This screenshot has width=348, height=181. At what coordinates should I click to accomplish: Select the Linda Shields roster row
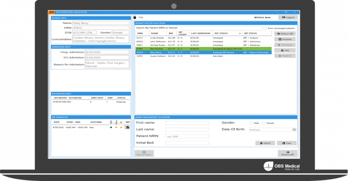point(203,38)
